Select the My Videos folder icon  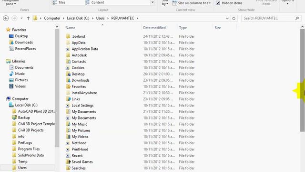[x=68, y=137]
